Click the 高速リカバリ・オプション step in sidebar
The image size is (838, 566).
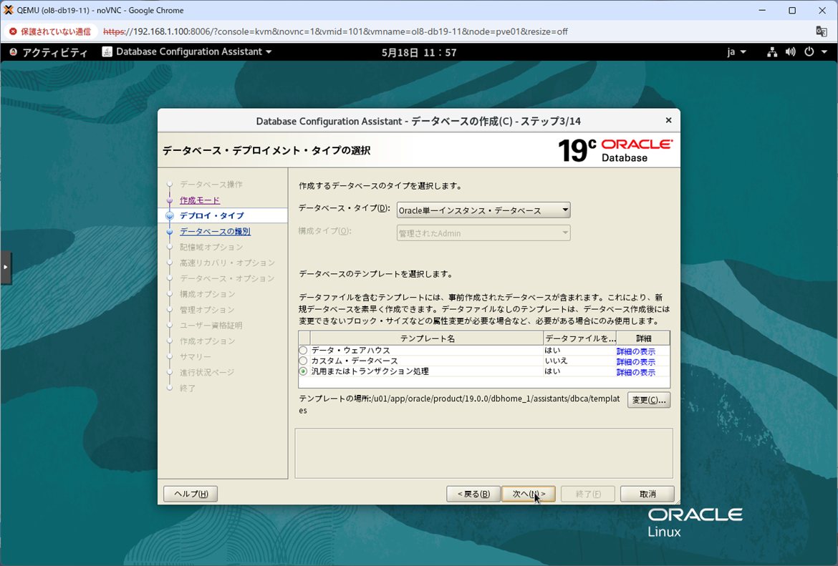(227, 263)
